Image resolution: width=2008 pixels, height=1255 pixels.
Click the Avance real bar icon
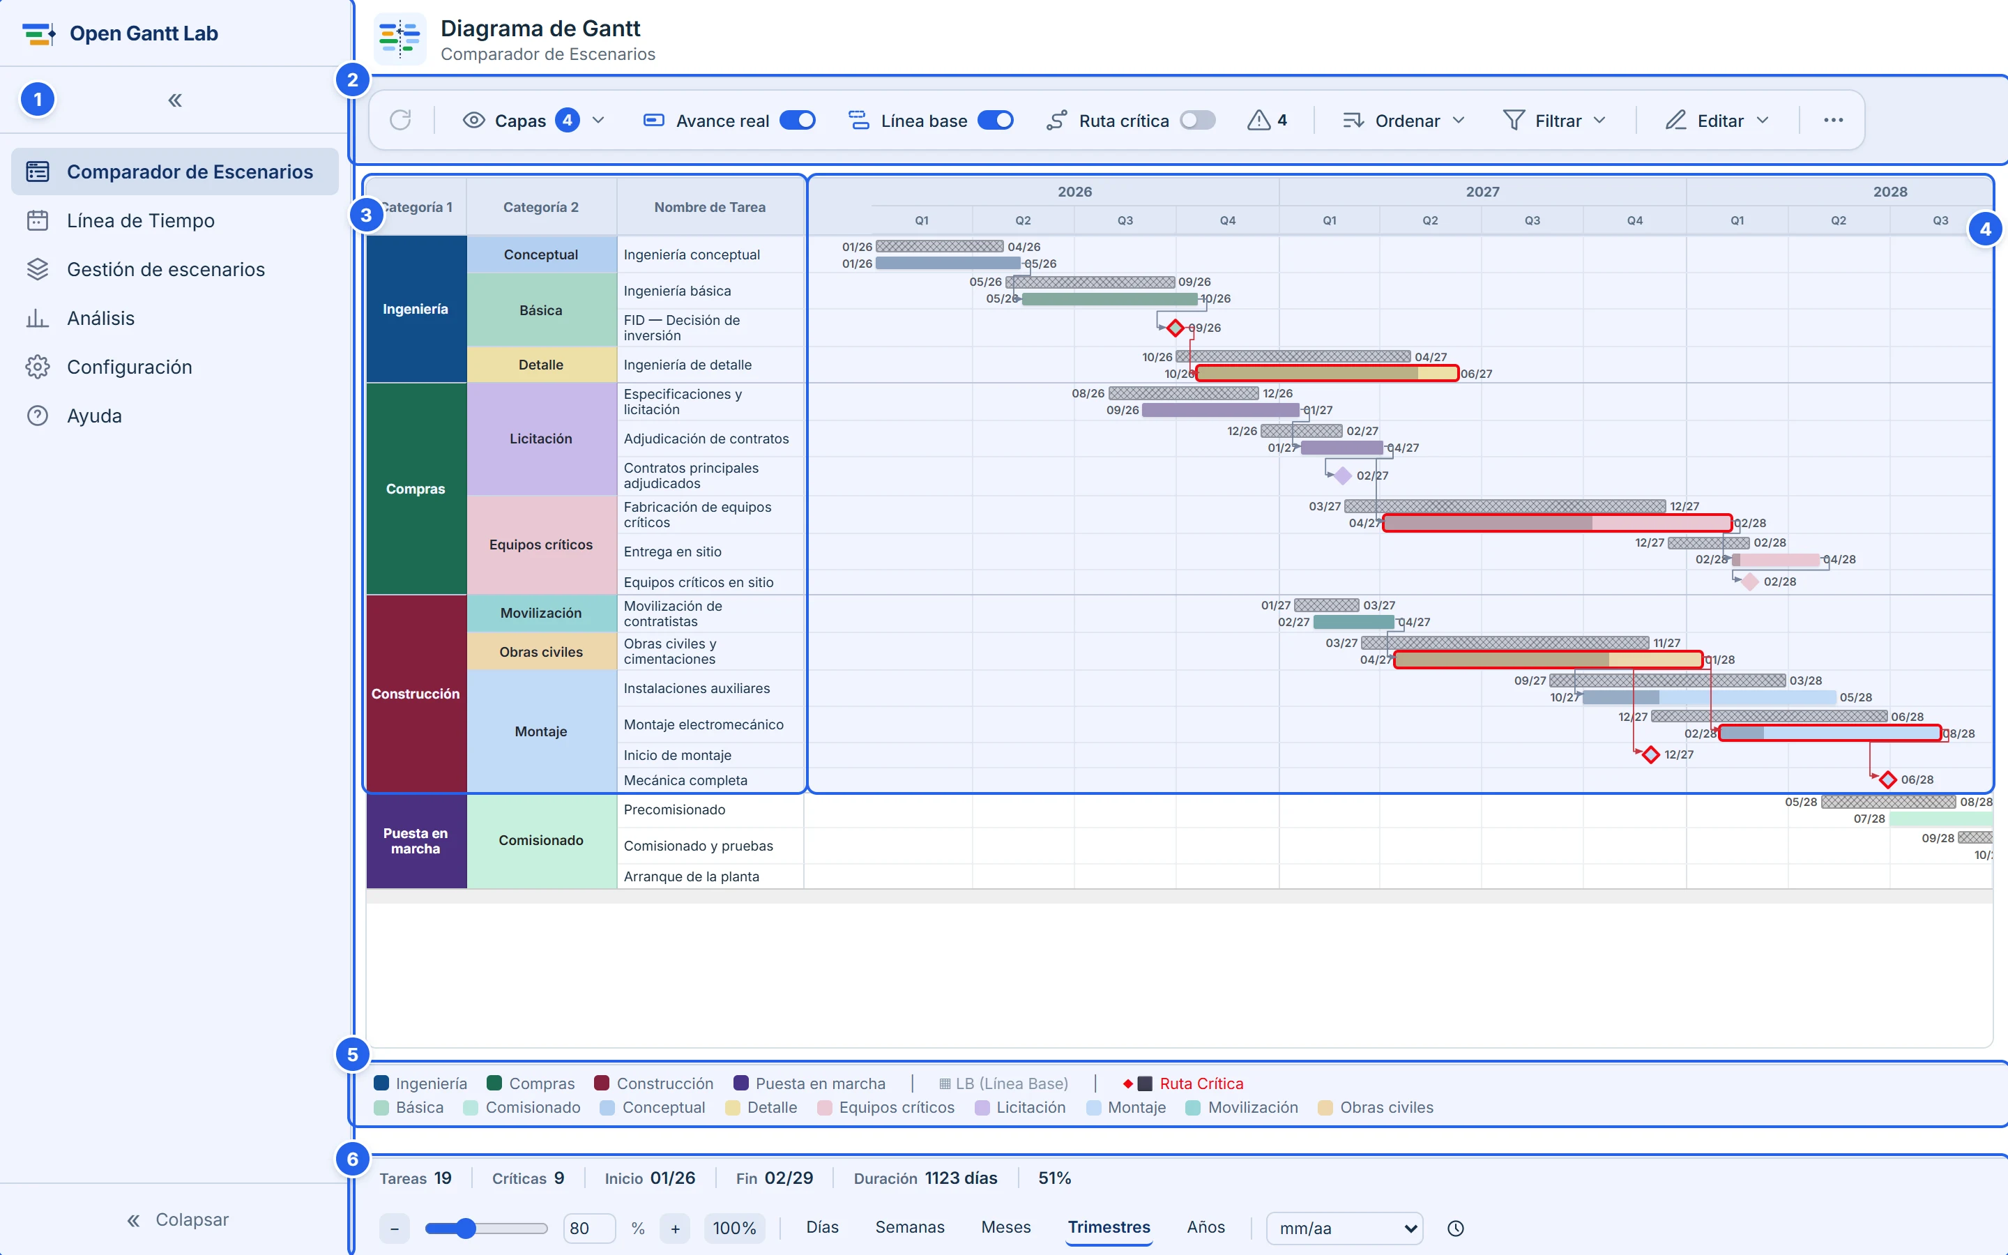click(x=654, y=121)
